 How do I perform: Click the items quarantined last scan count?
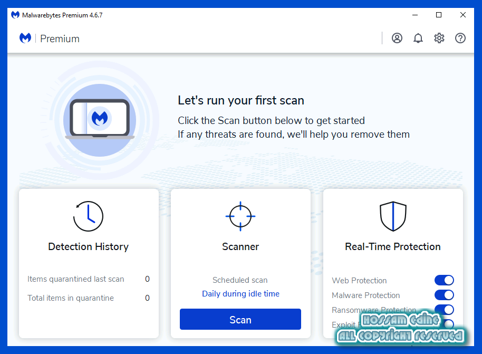pos(147,279)
